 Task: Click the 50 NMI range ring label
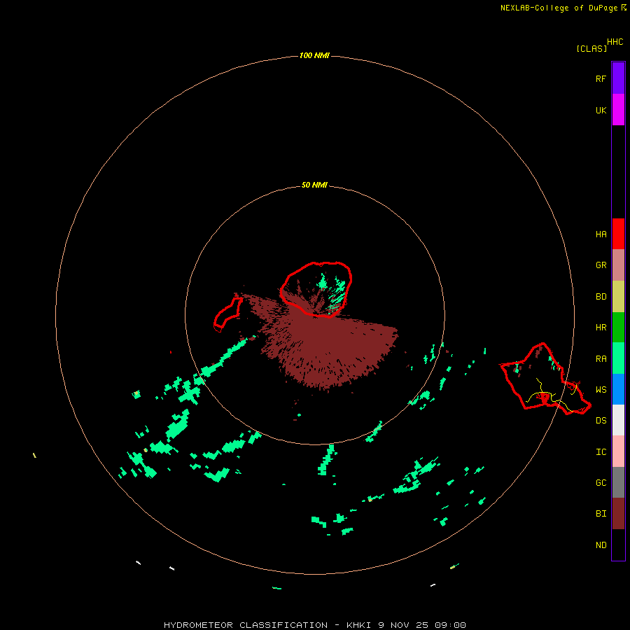pyautogui.click(x=314, y=185)
